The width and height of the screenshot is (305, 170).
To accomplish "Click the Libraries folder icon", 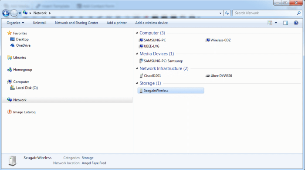I will [9, 58].
